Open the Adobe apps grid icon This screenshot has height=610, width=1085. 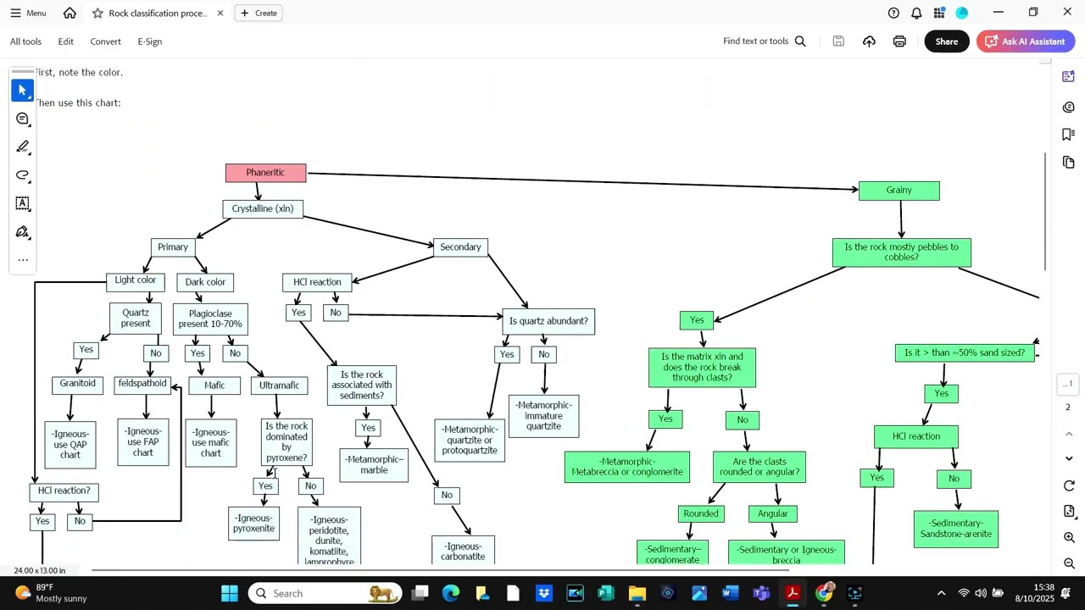[x=939, y=13]
